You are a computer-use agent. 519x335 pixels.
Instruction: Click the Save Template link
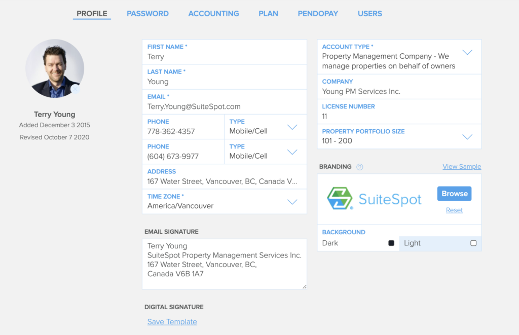(x=172, y=322)
